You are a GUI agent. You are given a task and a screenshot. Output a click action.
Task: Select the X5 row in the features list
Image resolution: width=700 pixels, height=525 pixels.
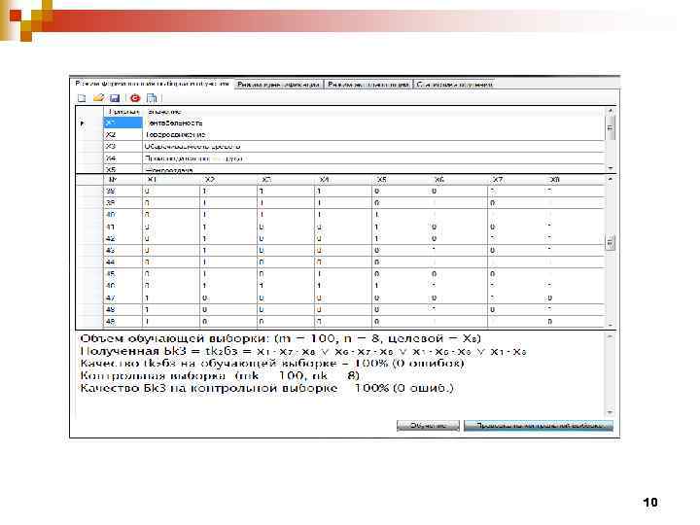(340, 169)
